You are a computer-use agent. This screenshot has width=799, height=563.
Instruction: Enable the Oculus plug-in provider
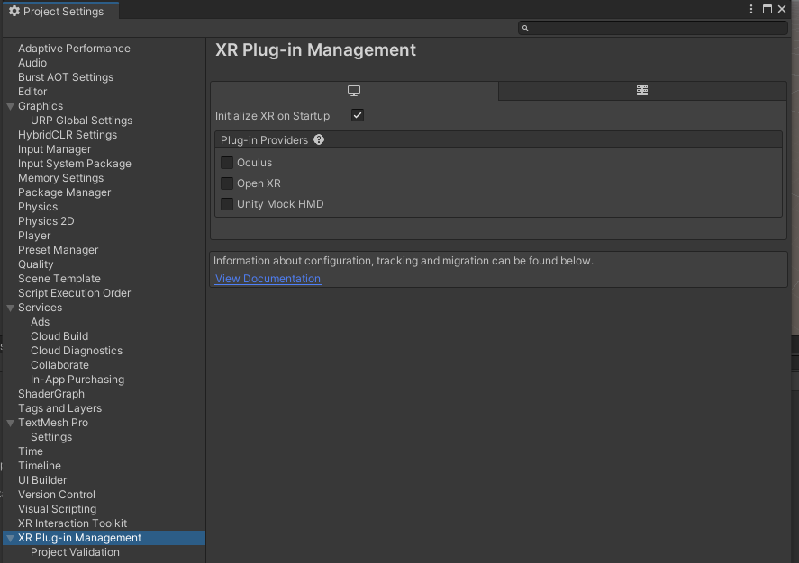(227, 163)
